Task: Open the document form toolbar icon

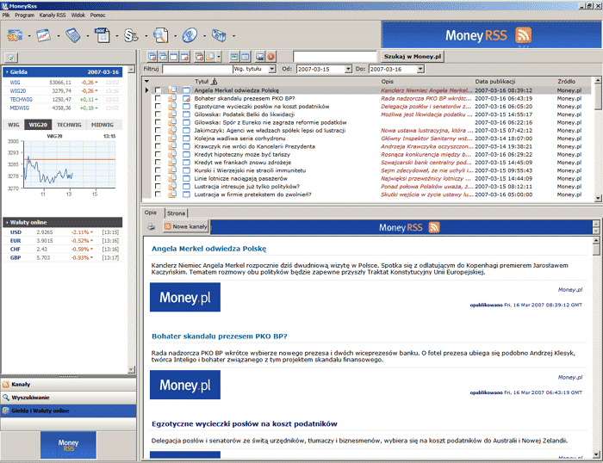Action: tap(103, 35)
